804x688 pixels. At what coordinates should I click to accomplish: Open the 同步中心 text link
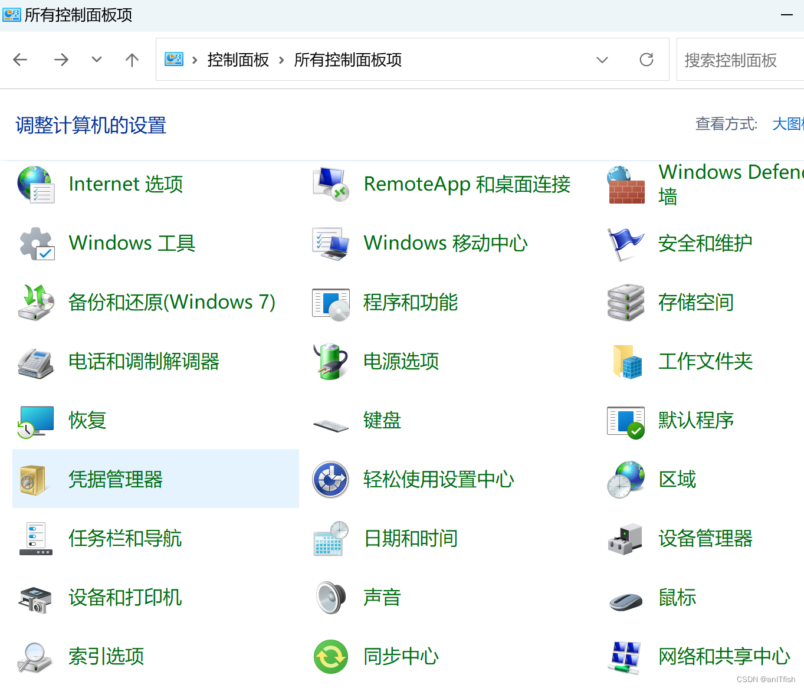pos(401,656)
